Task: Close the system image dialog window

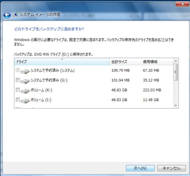Action: coord(183,4)
